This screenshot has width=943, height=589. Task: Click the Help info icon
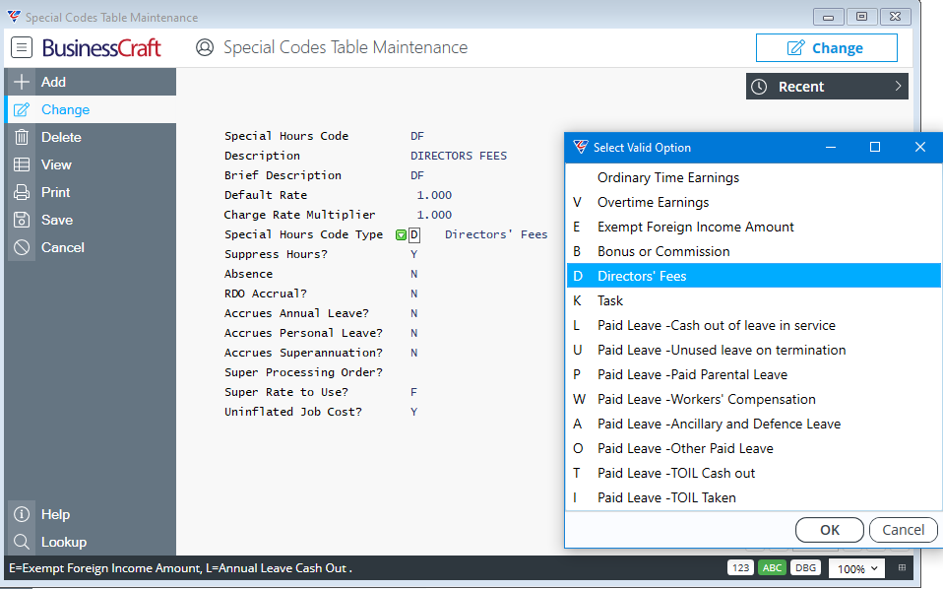point(22,514)
